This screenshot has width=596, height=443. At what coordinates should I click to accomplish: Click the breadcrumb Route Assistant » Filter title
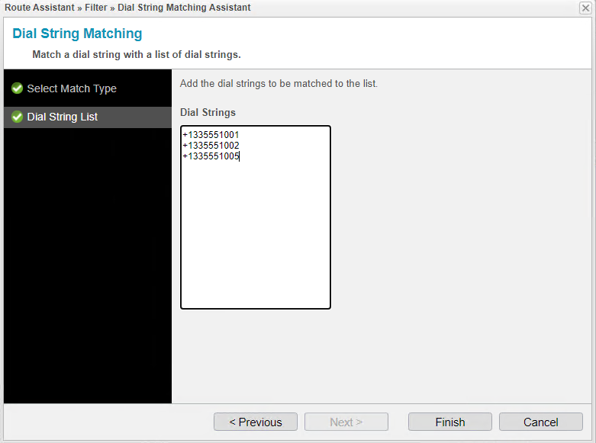coord(127,8)
